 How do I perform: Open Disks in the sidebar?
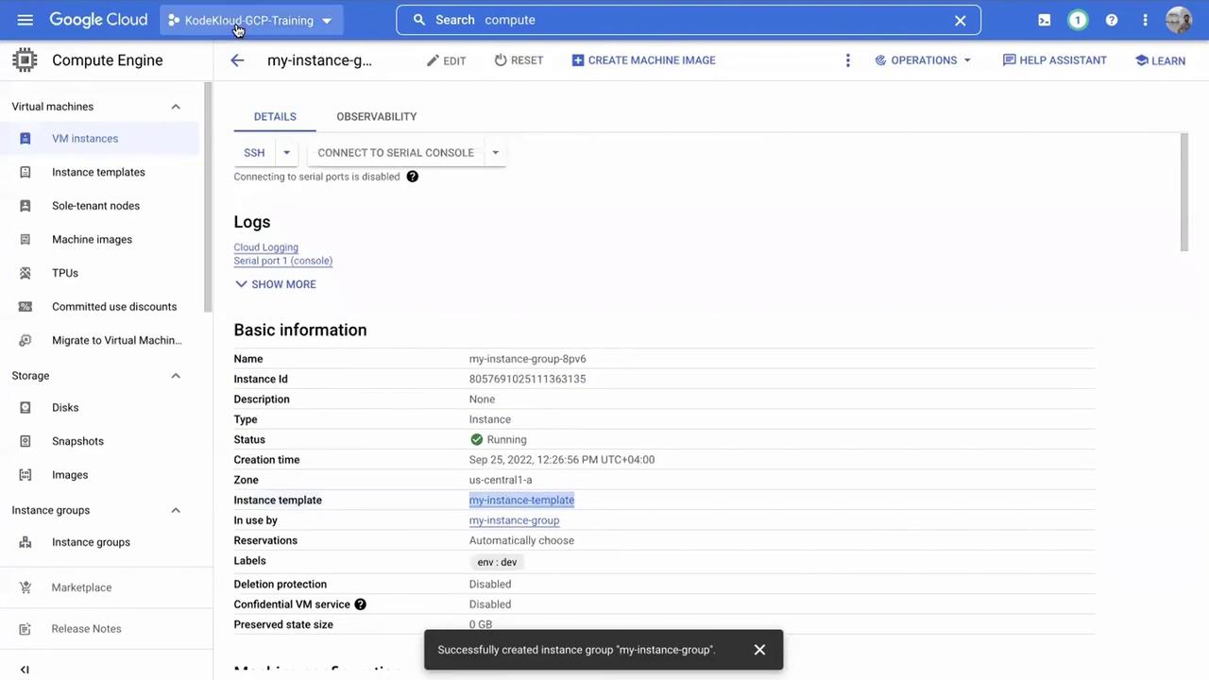[x=99, y=408]
